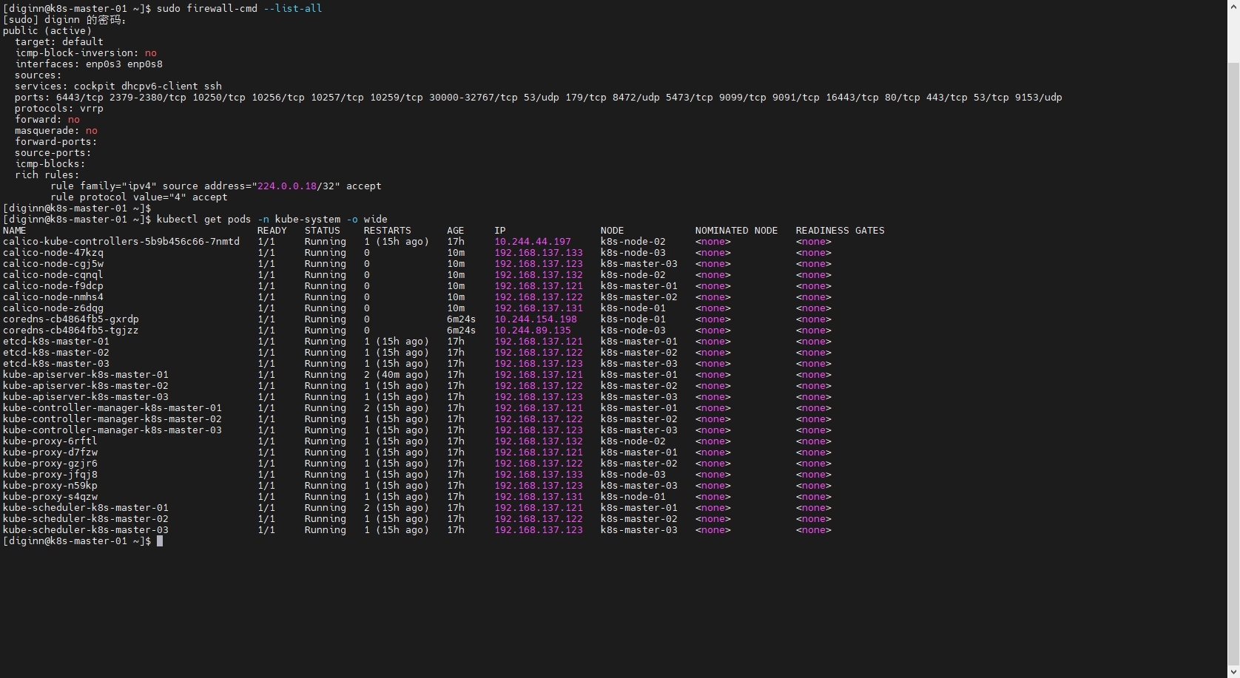Click the NOMINATED NODE column header
1240x678 pixels.
point(736,231)
